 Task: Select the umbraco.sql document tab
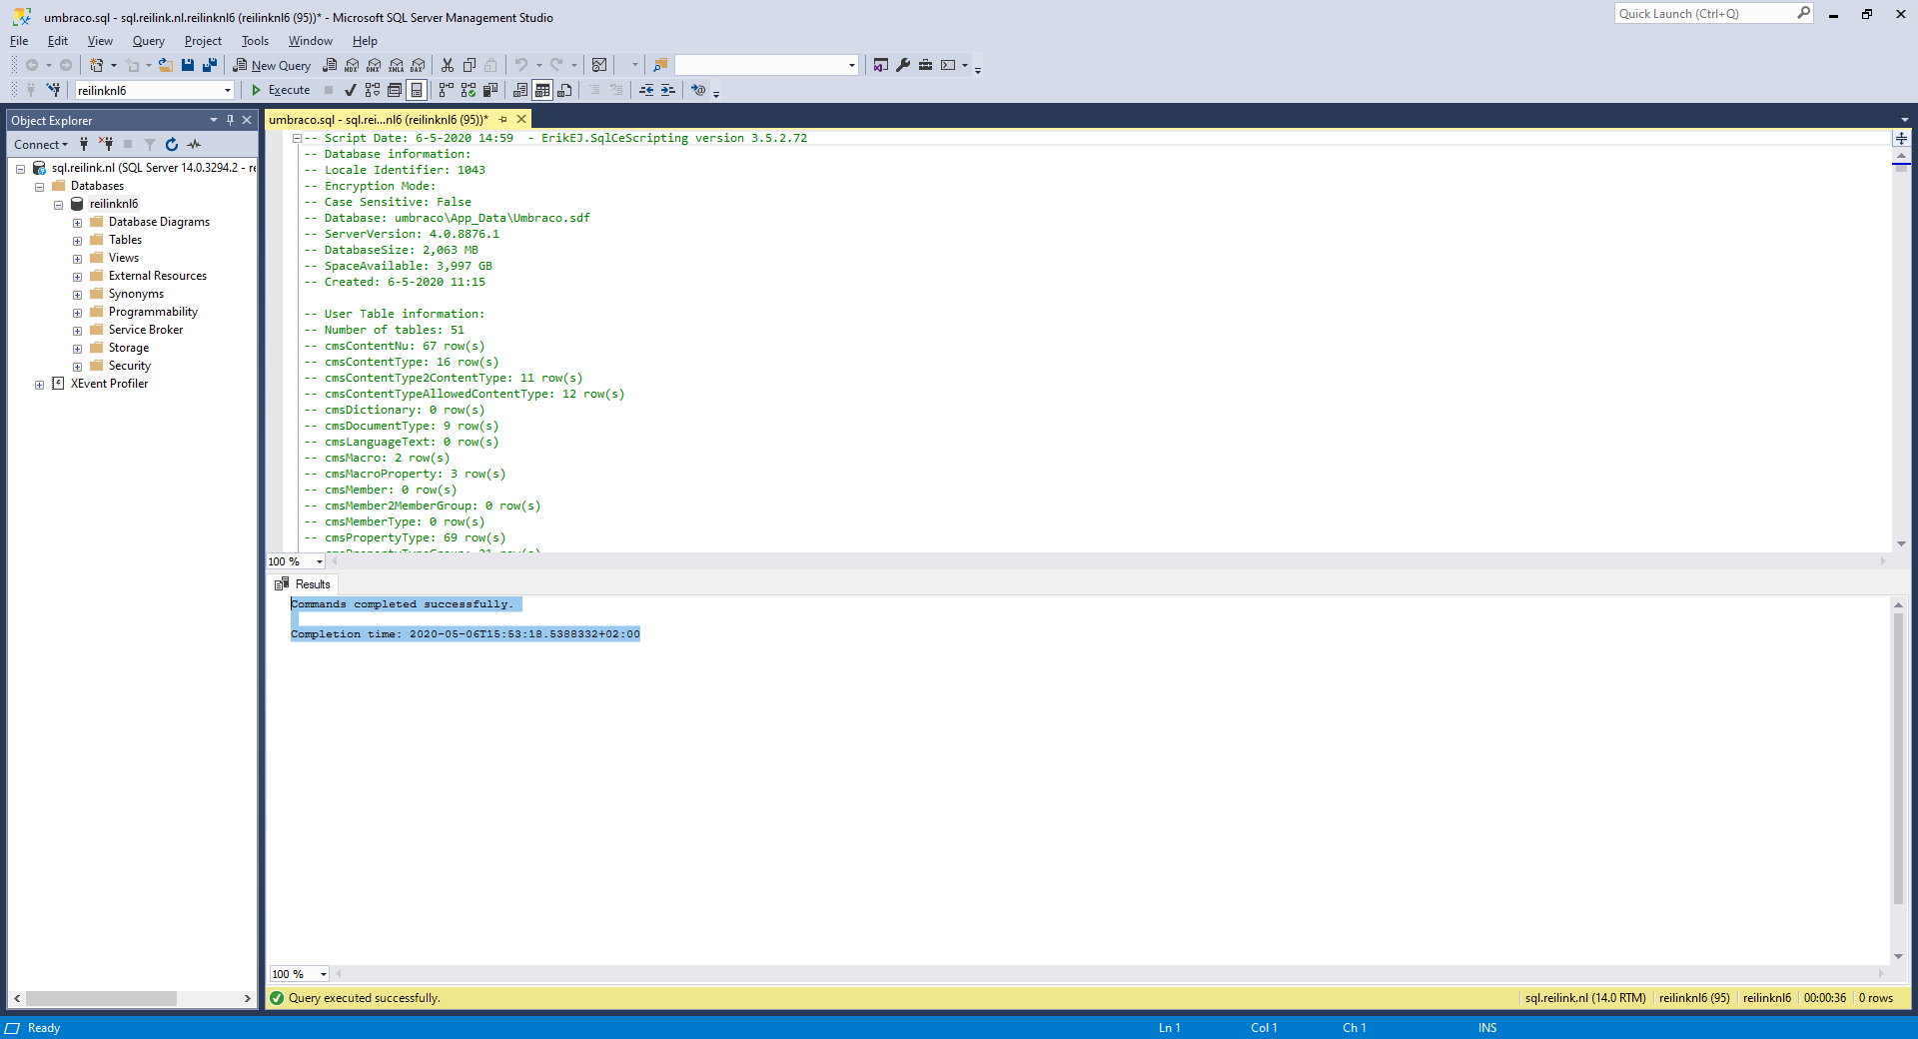pyautogui.click(x=380, y=119)
